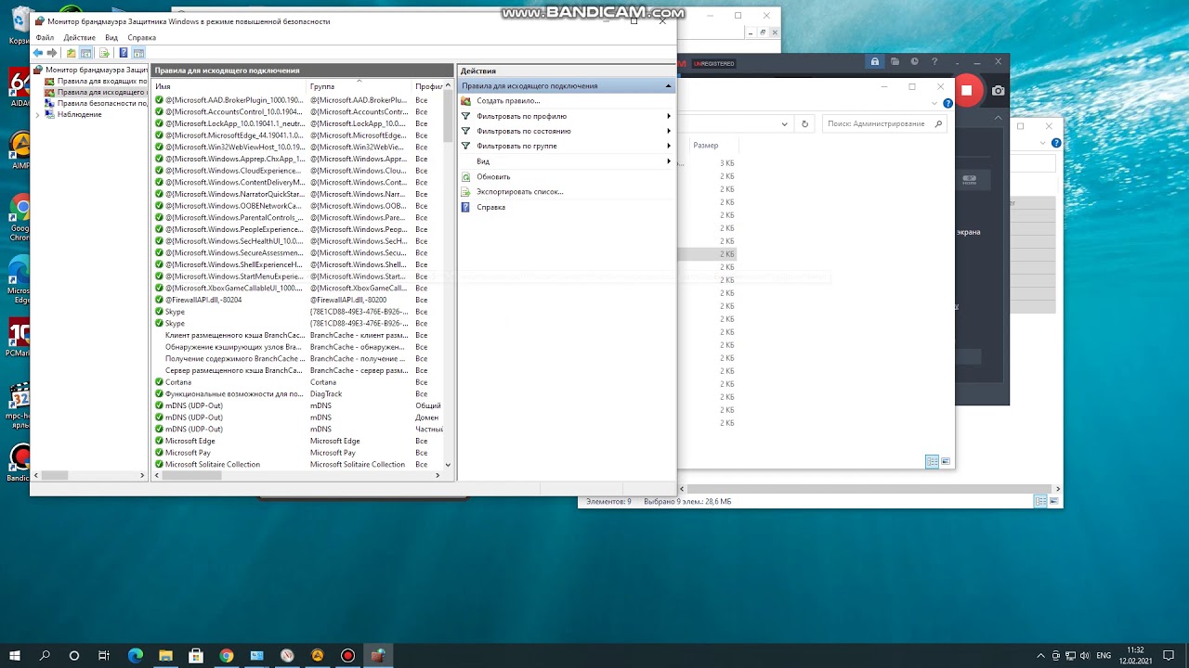Click Справка link in Actions pane

pyautogui.click(x=490, y=207)
